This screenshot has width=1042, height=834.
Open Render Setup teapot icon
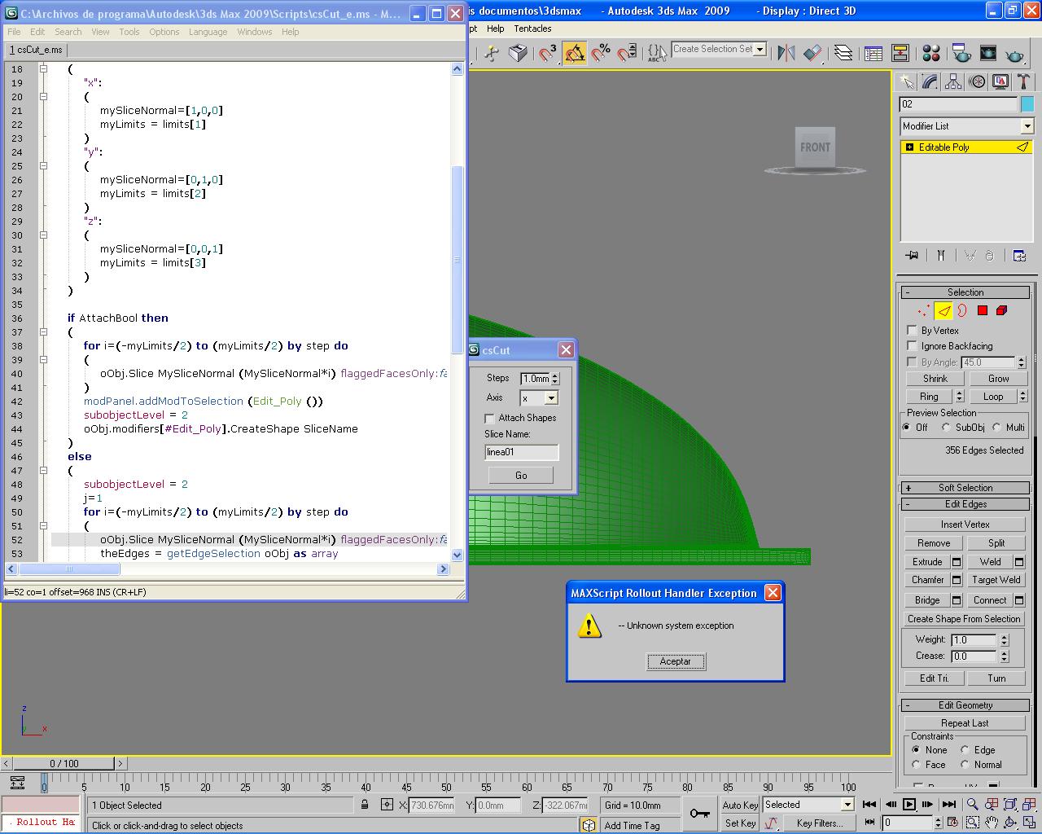pyautogui.click(x=961, y=53)
